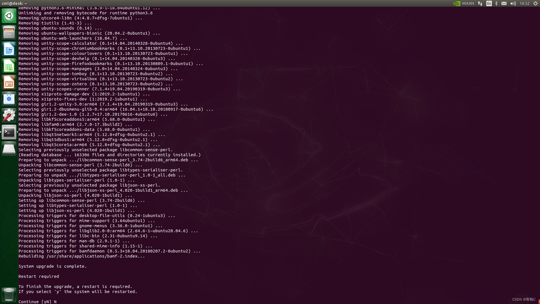Open Ubuntu Software store icon
The image size is (540, 304).
(x=9, y=99)
